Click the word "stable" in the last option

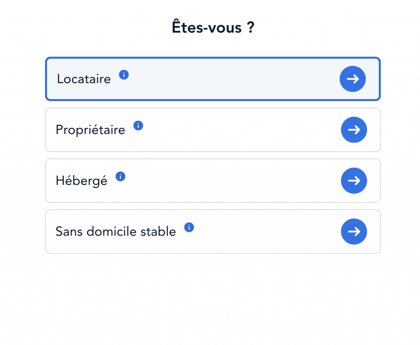click(x=161, y=232)
